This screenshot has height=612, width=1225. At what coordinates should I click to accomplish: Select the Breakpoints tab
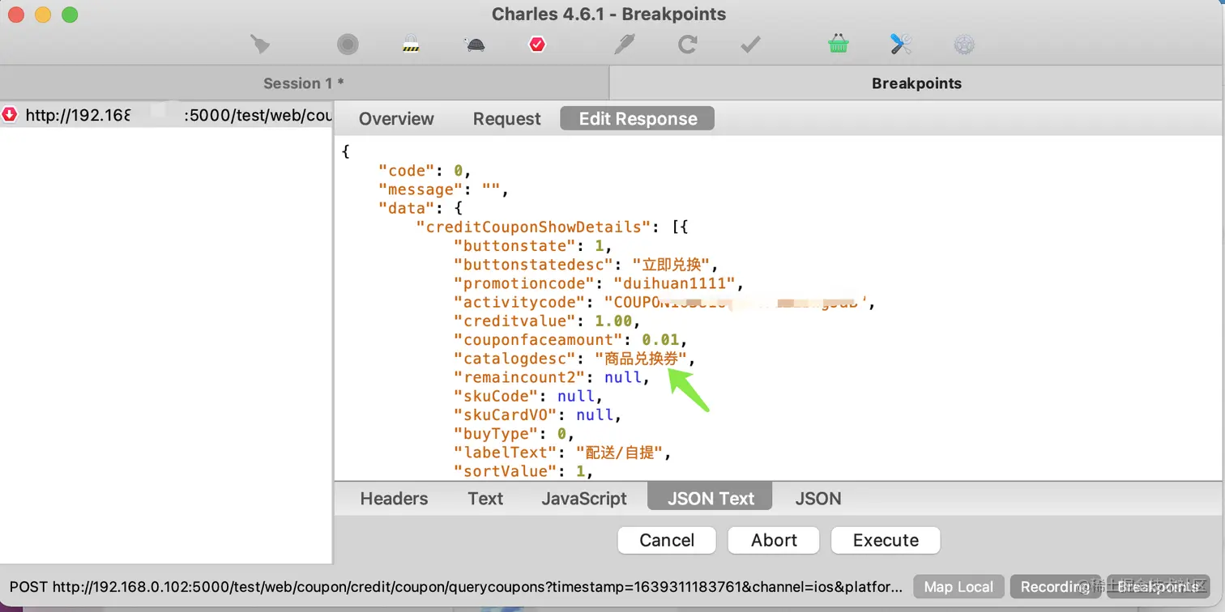(916, 83)
